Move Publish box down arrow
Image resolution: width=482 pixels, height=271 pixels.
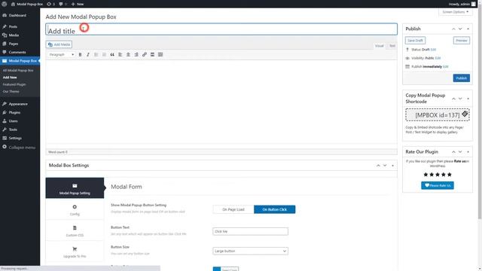[460, 29]
